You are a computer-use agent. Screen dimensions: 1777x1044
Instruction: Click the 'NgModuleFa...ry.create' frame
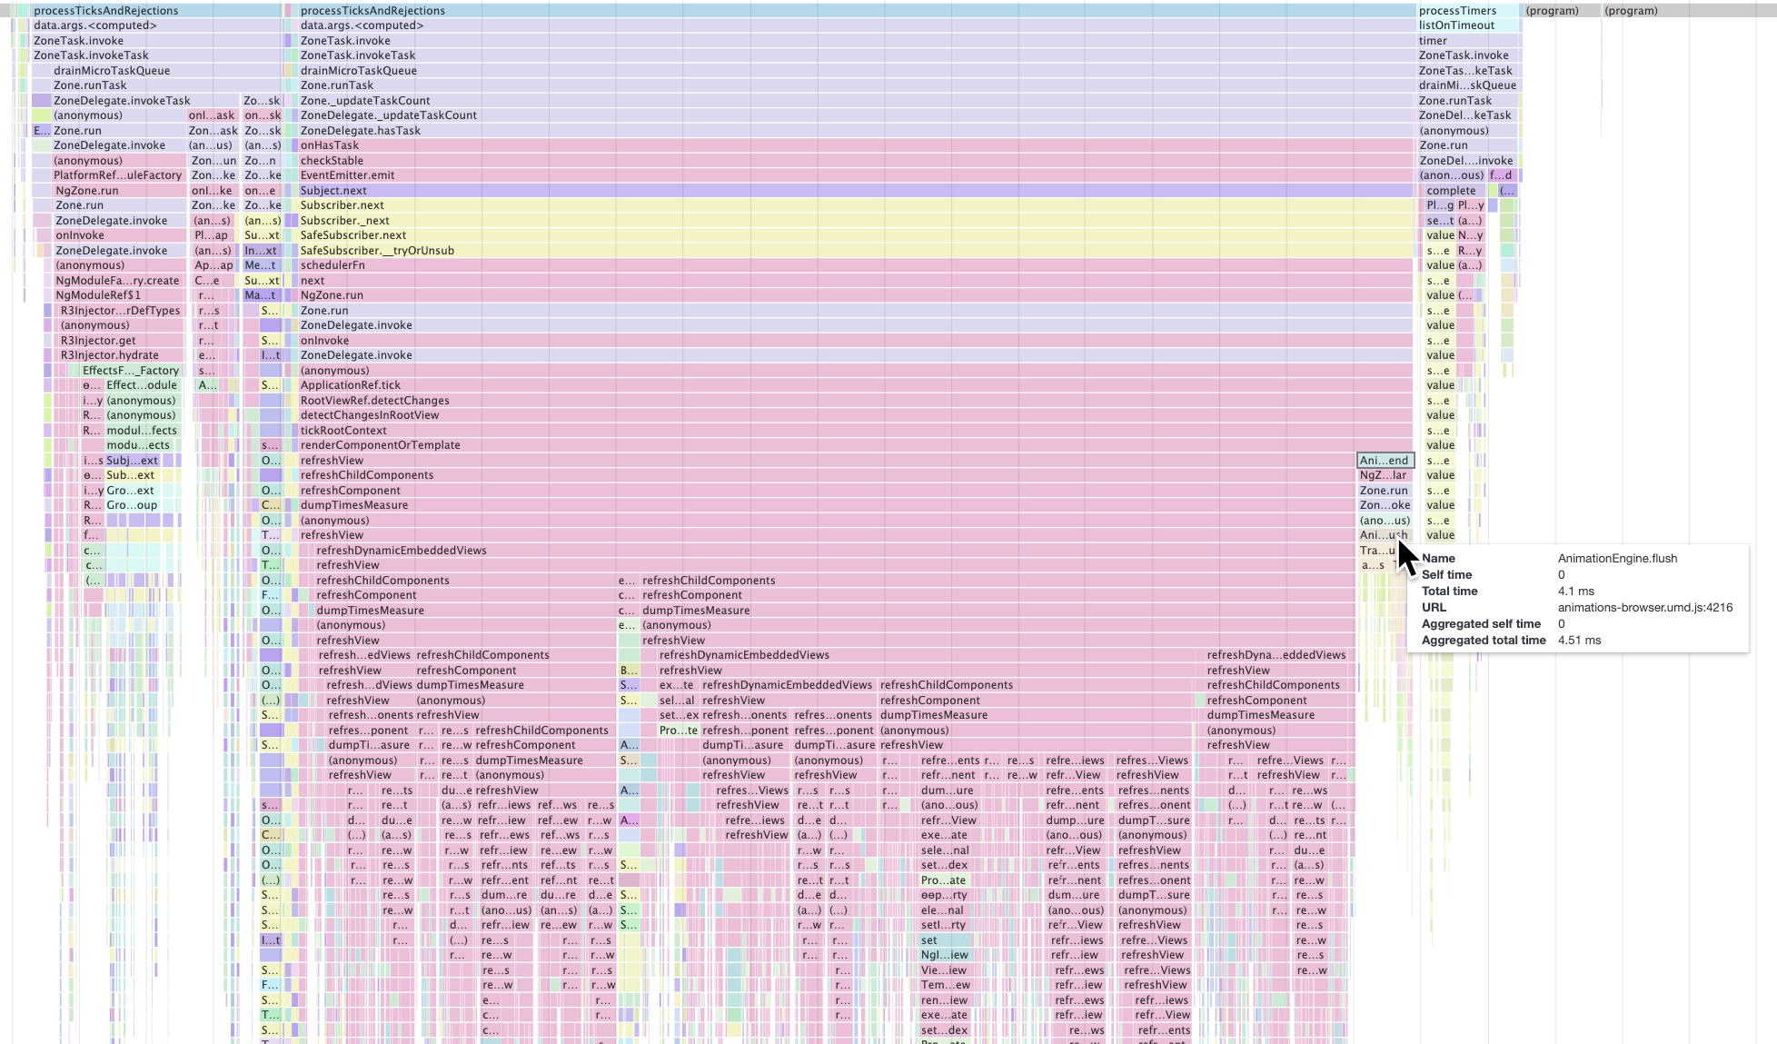click(x=118, y=281)
